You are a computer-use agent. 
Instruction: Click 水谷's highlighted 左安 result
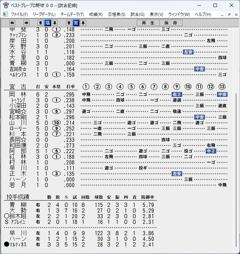click(x=188, y=52)
